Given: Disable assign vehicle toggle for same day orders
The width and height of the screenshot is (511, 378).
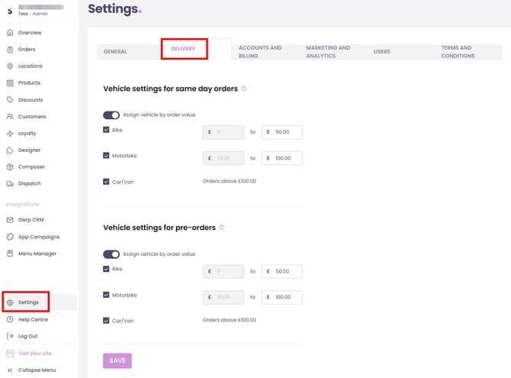Looking at the screenshot, I should [x=111, y=115].
